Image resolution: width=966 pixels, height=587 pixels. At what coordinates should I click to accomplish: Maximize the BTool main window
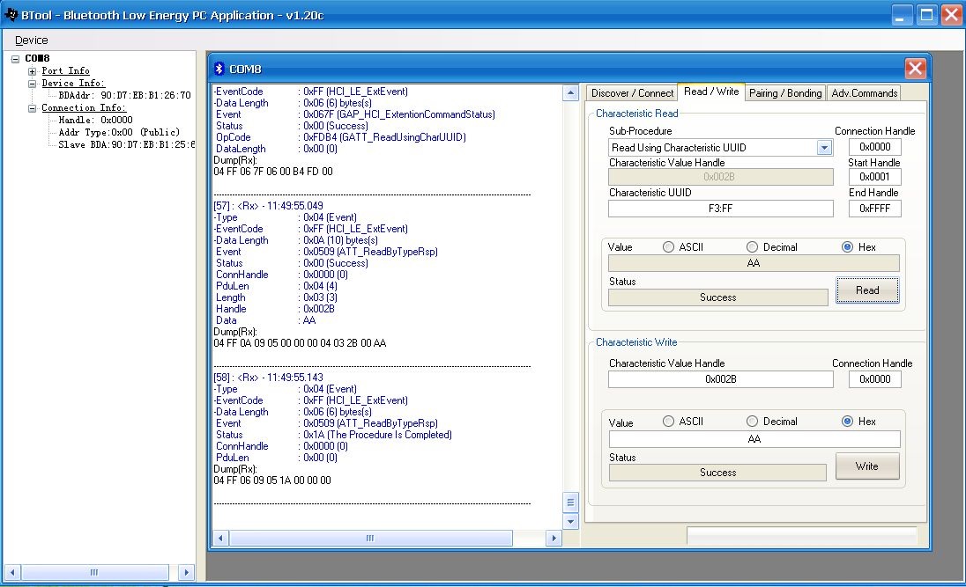click(926, 15)
